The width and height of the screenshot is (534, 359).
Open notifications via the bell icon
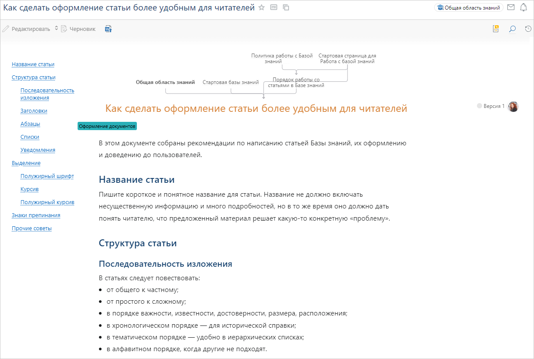[524, 7]
